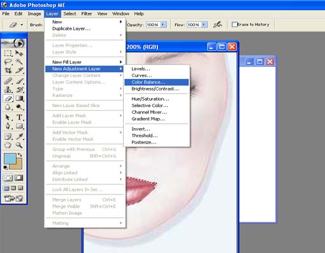Screen dimensions: 325x253
Task: Open the Image menu
Action: (x=34, y=14)
